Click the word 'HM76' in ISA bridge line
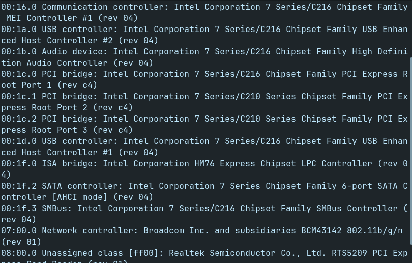 (x=204, y=164)
